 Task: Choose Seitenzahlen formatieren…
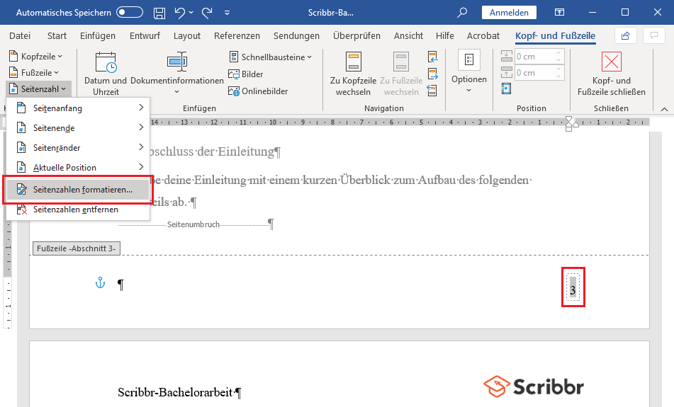(x=78, y=189)
